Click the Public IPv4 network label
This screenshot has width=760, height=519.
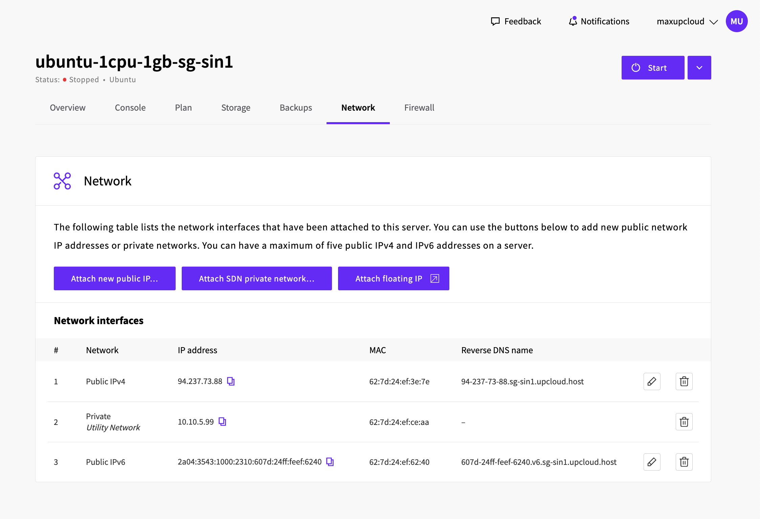pos(106,382)
